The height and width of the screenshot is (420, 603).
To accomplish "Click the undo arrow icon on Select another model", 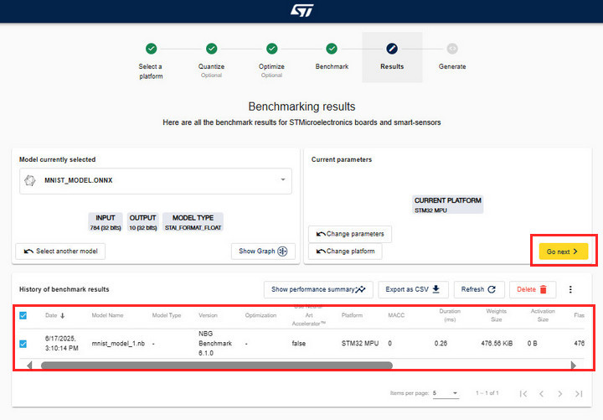I will coord(28,251).
